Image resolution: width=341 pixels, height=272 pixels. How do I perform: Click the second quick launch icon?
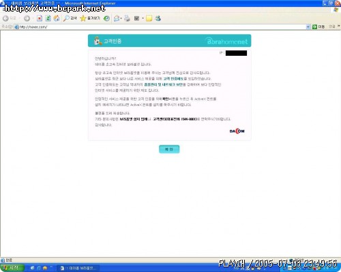[x=39, y=268]
